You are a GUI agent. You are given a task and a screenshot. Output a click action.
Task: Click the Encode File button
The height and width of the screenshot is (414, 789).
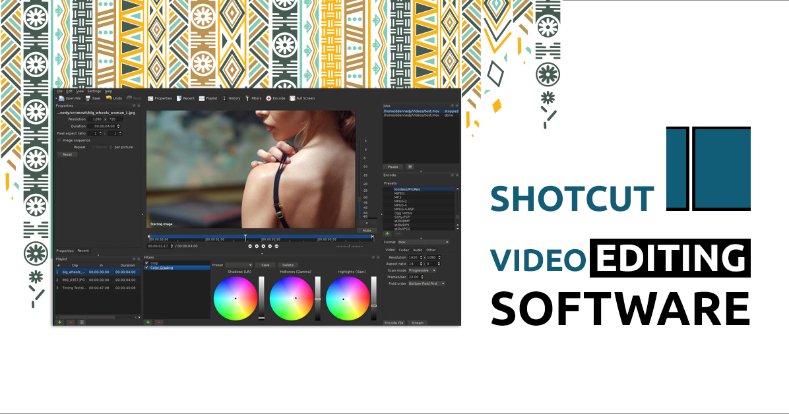pos(394,323)
